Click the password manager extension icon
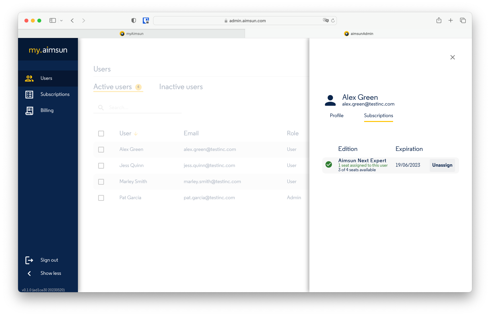The width and height of the screenshot is (490, 316). pyautogui.click(x=146, y=21)
